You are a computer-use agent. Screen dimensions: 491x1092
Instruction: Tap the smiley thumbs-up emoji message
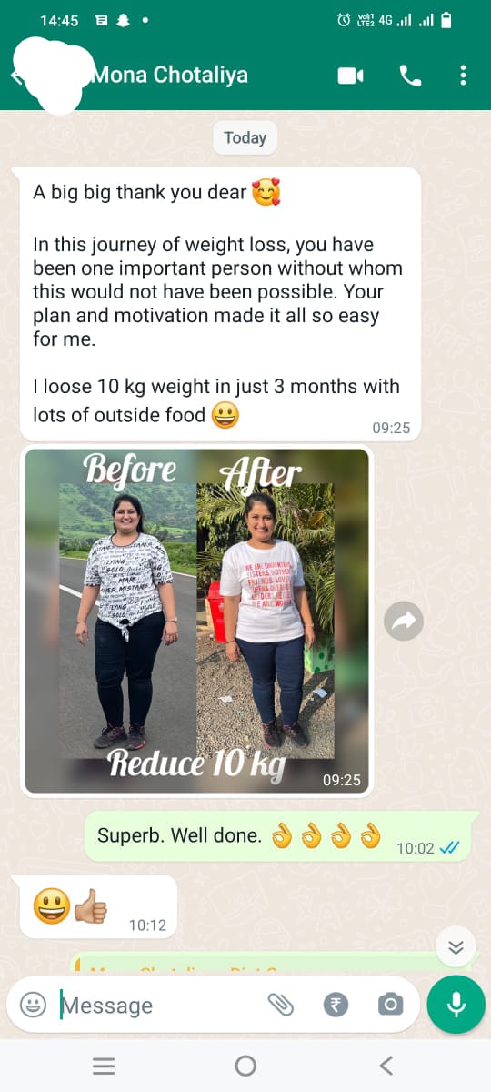pos(98,907)
